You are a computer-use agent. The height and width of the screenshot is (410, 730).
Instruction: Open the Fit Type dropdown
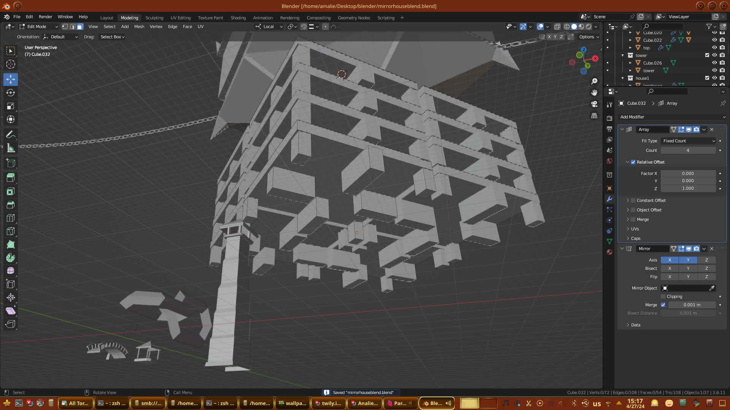point(689,141)
